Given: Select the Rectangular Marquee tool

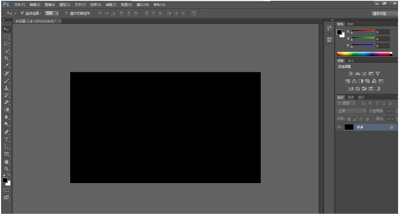Looking at the screenshot, I should 7,37.
